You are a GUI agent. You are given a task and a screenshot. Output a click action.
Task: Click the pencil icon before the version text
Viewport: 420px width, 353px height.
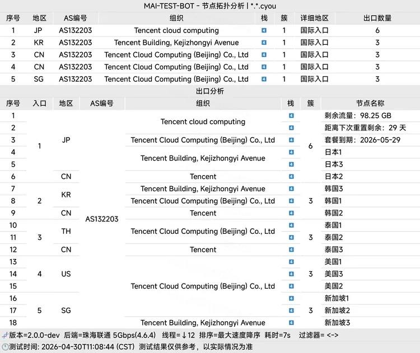tap(5, 335)
